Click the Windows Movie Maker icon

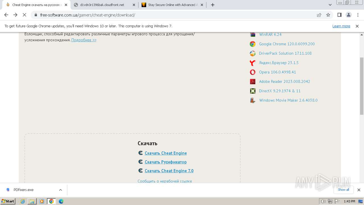click(253, 100)
